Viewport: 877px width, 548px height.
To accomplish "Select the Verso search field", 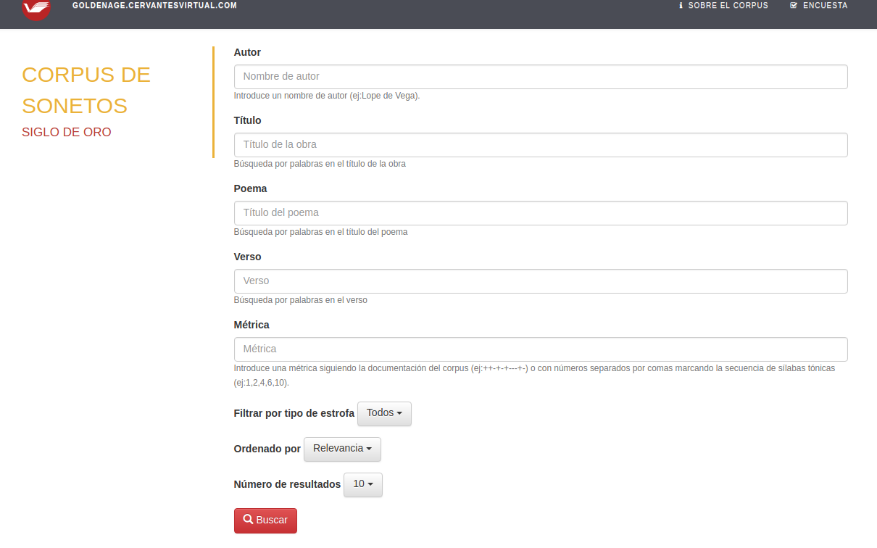I will pos(541,281).
